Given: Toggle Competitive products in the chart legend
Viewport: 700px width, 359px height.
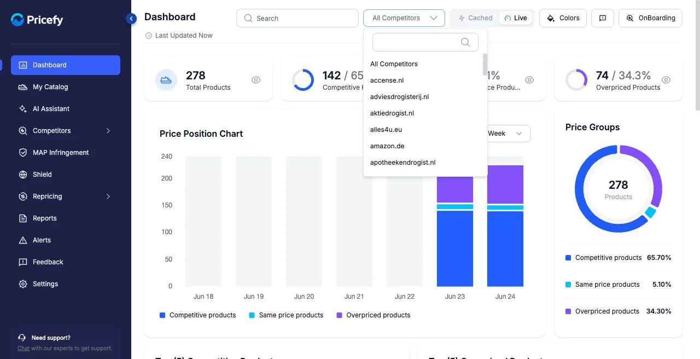Looking at the screenshot, I should [x=198, y=315].
